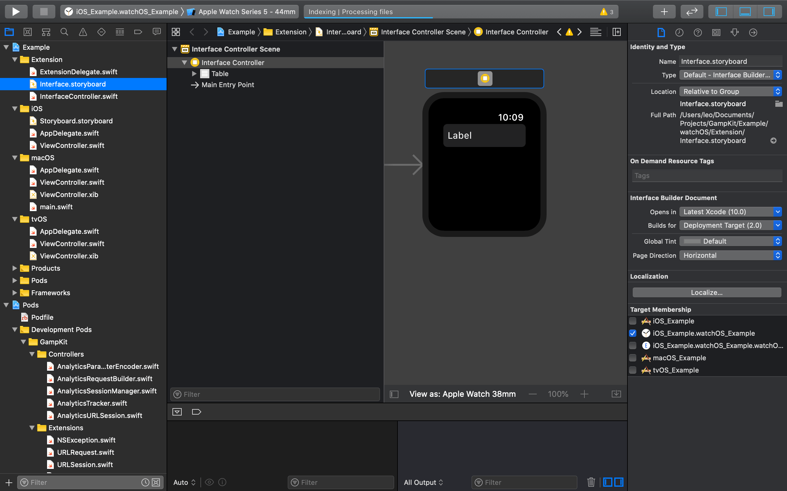Show the Identity inspector
This screenshot has height=491, width=787.
point(716,32)
